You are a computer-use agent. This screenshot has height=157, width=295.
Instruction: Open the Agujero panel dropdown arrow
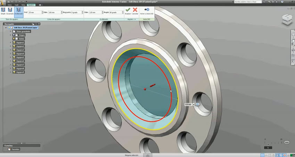[x=135, y=19]
